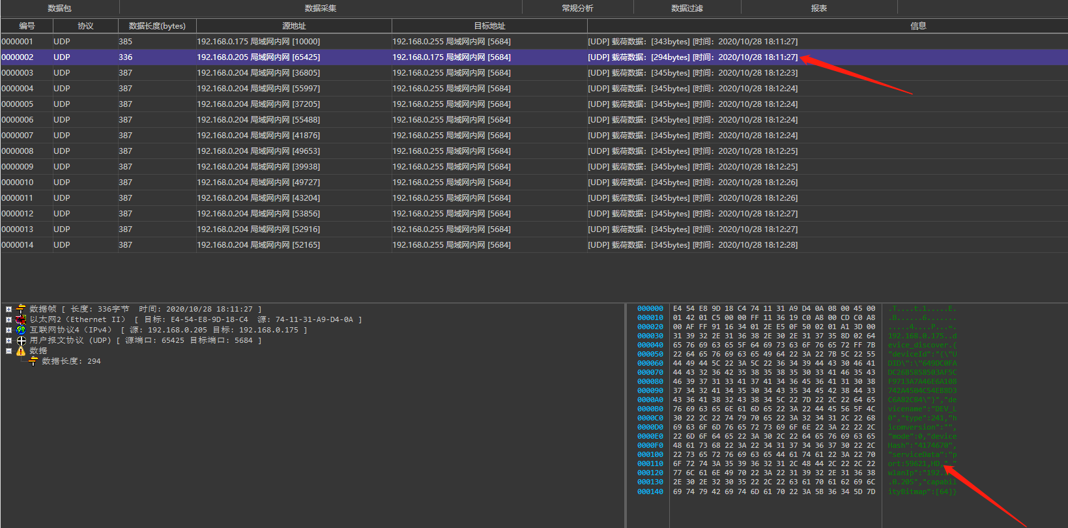The height and width of the screenshot is (528, 1068).
Task: Switch to the 数据包 tab
Action: coord(59,8)
